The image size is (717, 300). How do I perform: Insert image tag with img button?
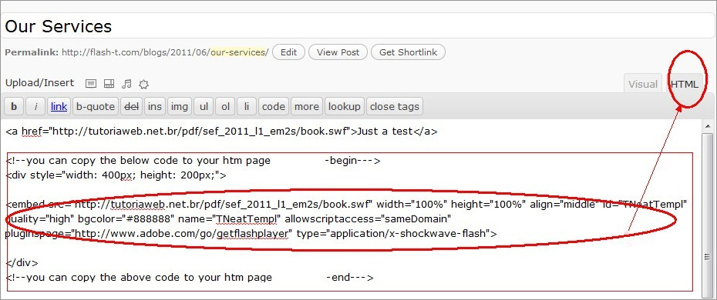179,107
